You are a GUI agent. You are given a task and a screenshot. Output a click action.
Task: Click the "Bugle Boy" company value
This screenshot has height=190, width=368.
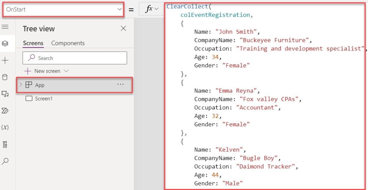[259, 158]
